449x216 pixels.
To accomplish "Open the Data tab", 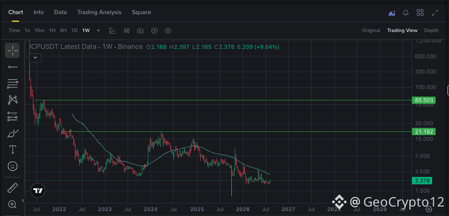I will [60, 12].
